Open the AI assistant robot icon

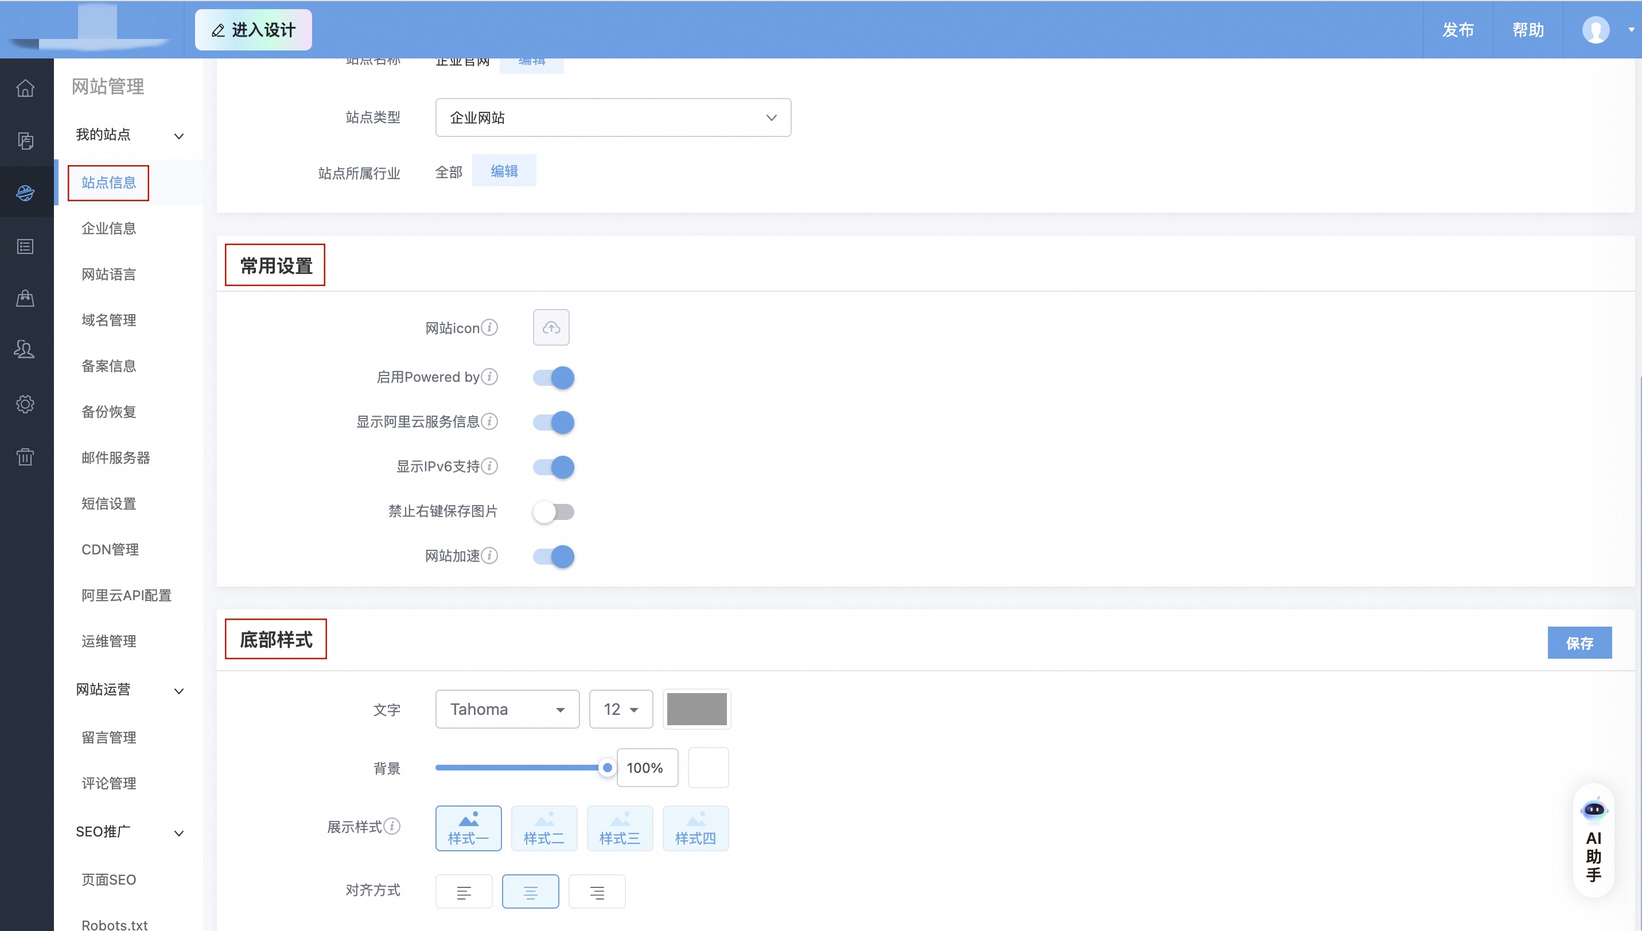(1593, 810)
